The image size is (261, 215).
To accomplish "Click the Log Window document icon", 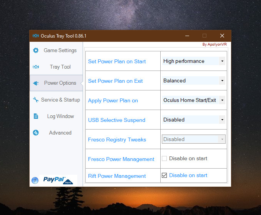I will tap(36, 116).
